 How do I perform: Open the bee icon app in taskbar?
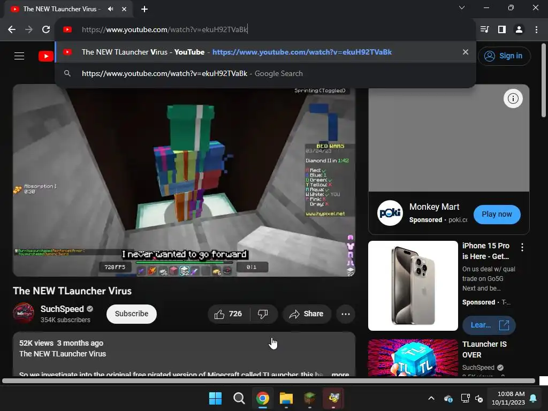pyautogui.click(x=333, y=398)
